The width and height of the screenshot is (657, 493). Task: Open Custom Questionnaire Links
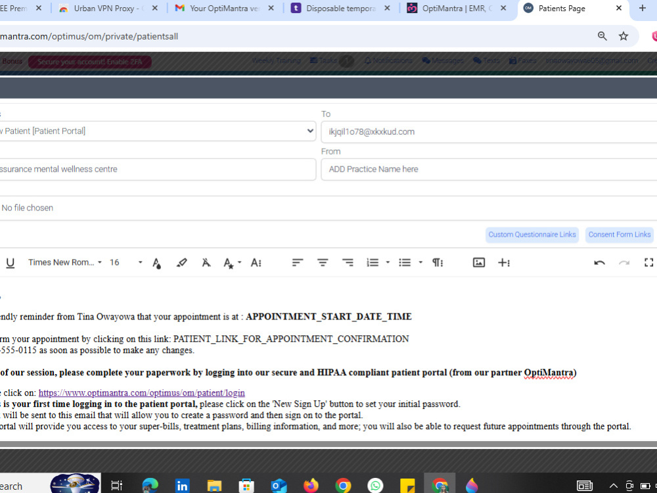532,235
